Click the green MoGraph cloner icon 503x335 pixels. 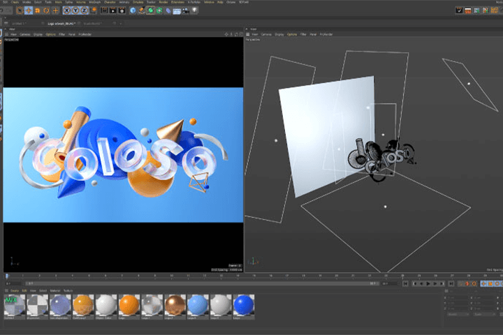(x=159, y=10)
